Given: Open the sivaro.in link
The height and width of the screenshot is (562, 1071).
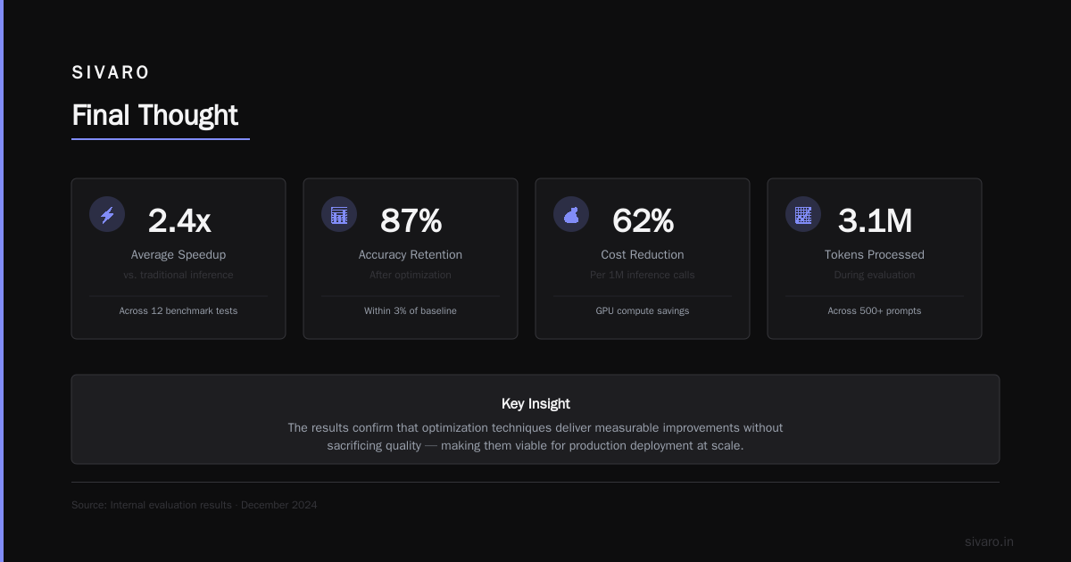Looking at the screenshot, I should (989, 541).
